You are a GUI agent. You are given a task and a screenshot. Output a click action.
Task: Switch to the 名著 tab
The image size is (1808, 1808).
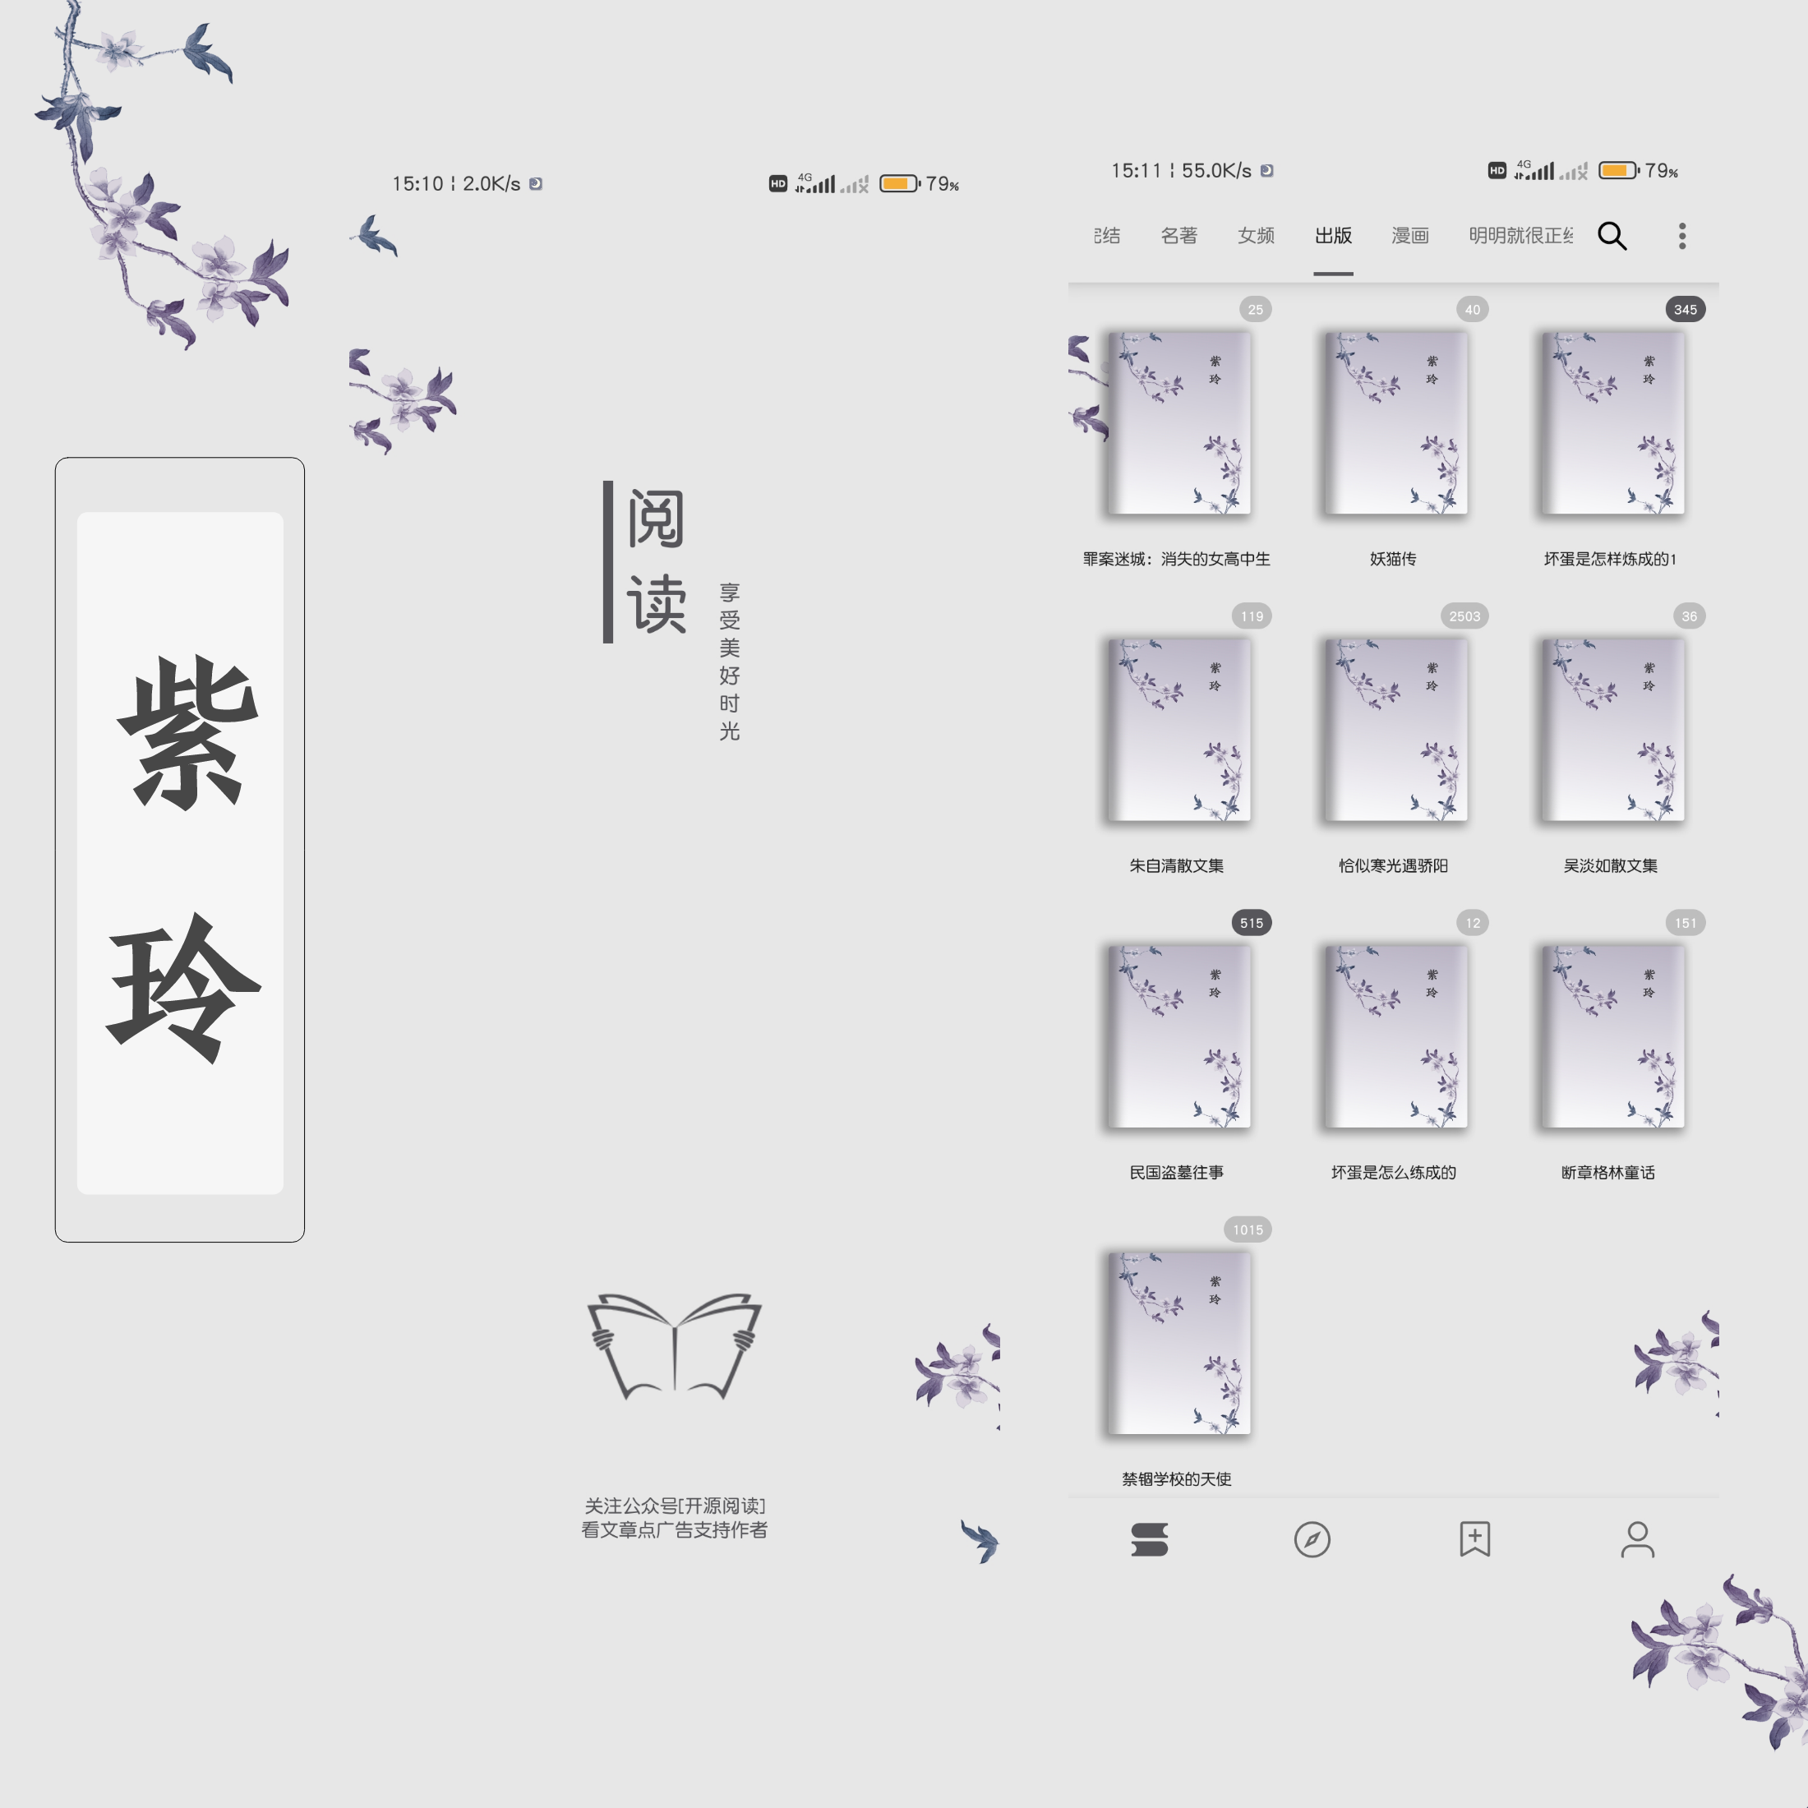(x=1179, y=236)
